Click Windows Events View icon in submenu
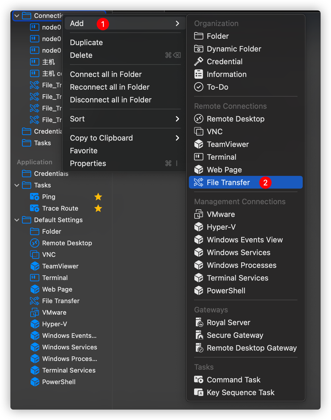 [199, 240]
